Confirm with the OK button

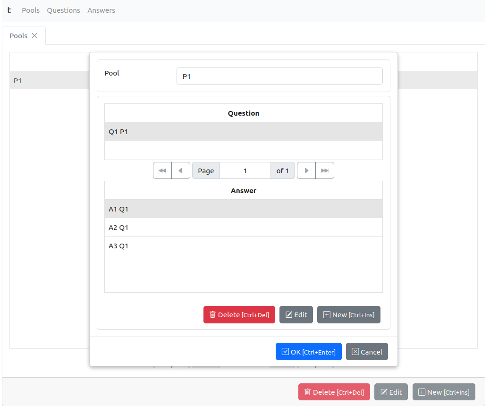(308, 352)
